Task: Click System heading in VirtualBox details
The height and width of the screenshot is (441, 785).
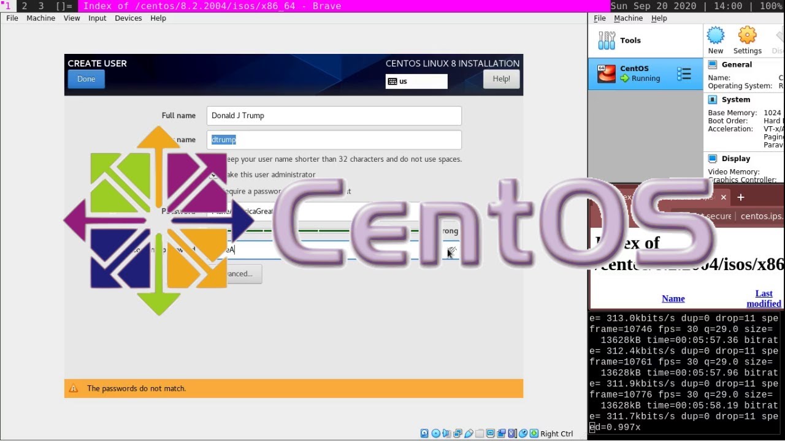Action: 736,99
